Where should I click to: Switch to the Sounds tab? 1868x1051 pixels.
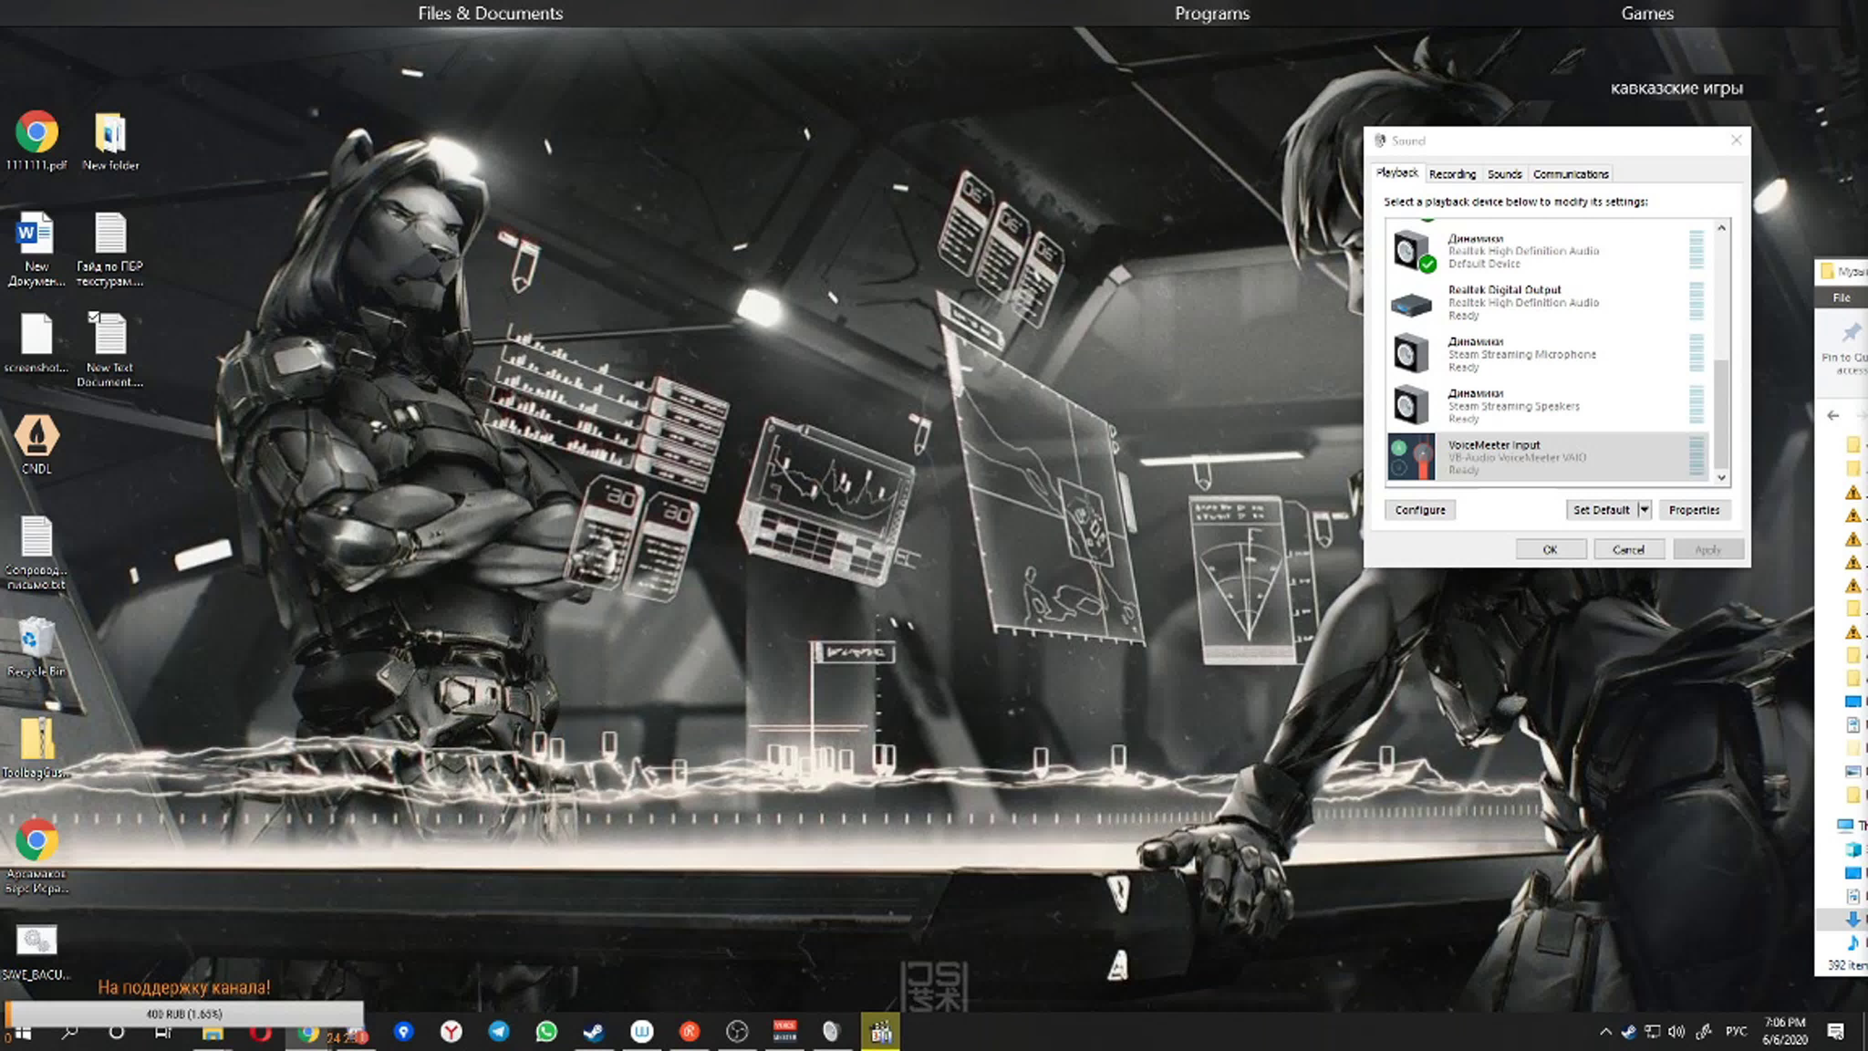coord(1505,174)
